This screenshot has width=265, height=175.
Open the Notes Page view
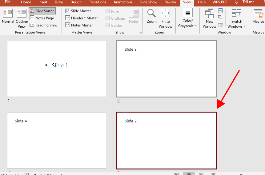click(x=42, y=18)
